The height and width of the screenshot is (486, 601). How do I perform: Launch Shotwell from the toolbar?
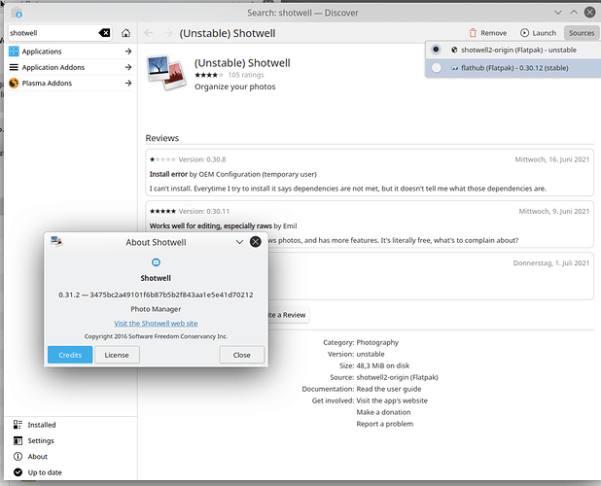tap(538, 33)
